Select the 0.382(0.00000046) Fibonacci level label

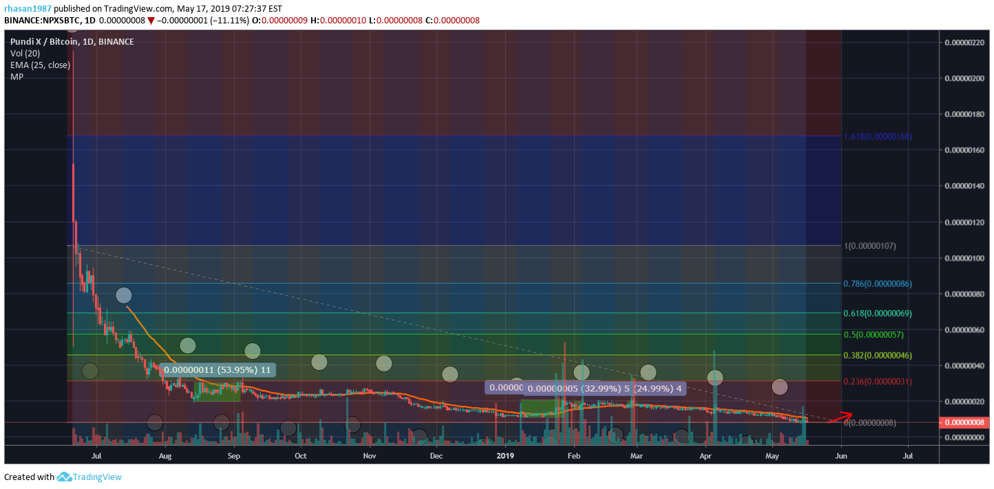coord(878,356)
